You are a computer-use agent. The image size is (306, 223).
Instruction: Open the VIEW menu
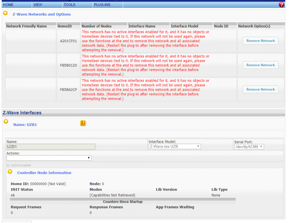38,5
